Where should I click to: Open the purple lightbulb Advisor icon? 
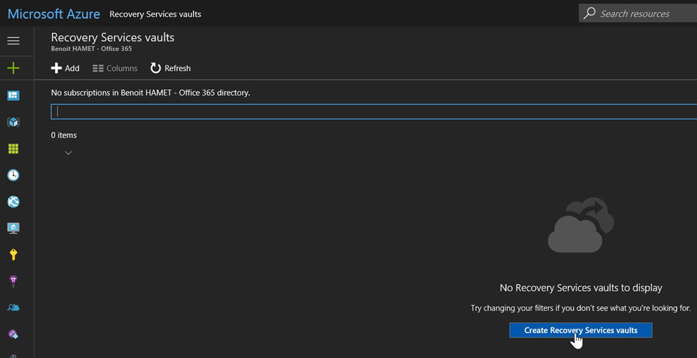click(13, 281)
